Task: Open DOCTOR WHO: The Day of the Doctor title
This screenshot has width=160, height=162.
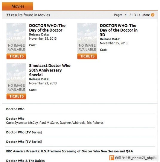Action: click(x=47, y=28)
